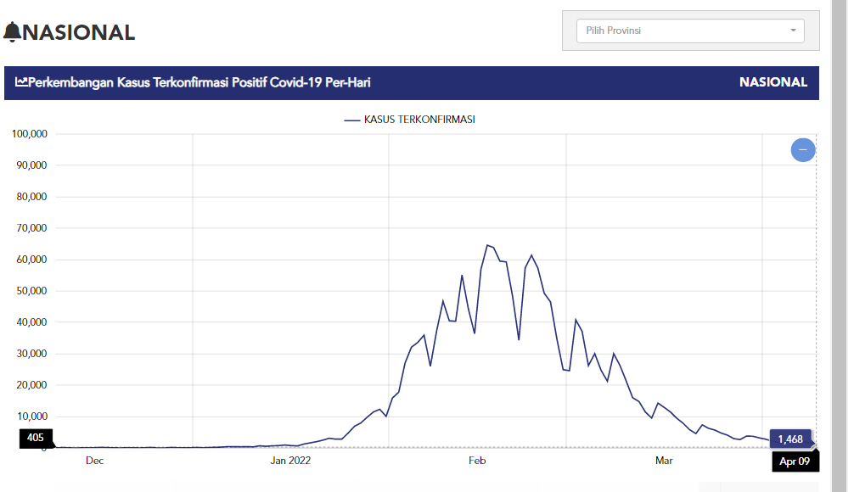Select the Mar label on the x-axis

[x=664, y=461]
